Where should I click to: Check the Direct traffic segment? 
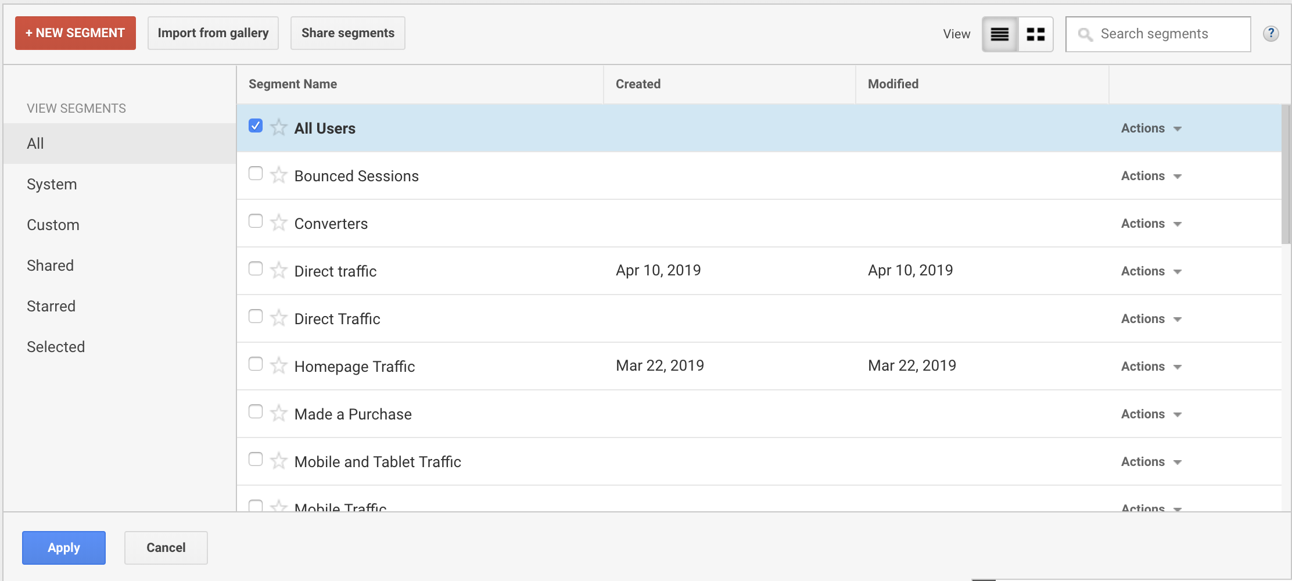pos(256,268)
